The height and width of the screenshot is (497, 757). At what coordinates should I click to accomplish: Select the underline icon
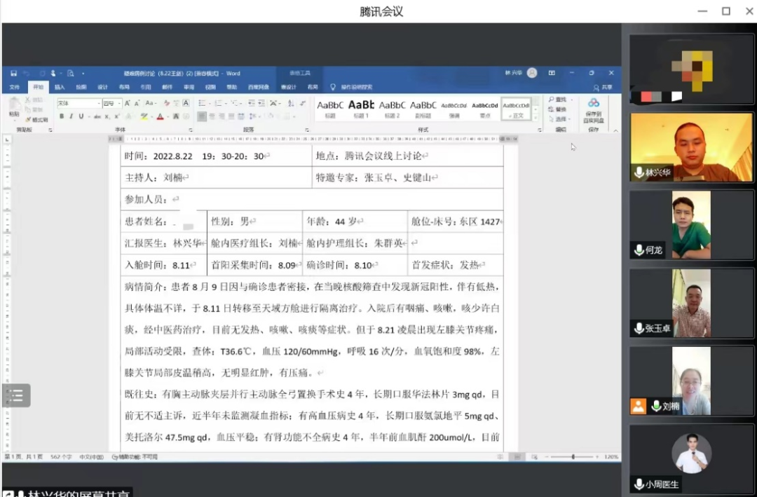click(x=81, y=116)
